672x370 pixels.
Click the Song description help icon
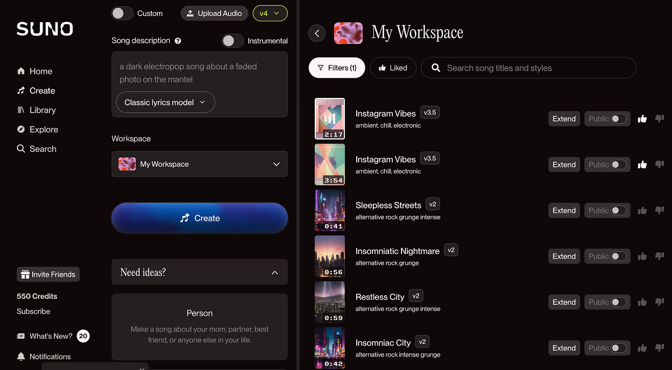pyautogui.click(x=178, y=41)
